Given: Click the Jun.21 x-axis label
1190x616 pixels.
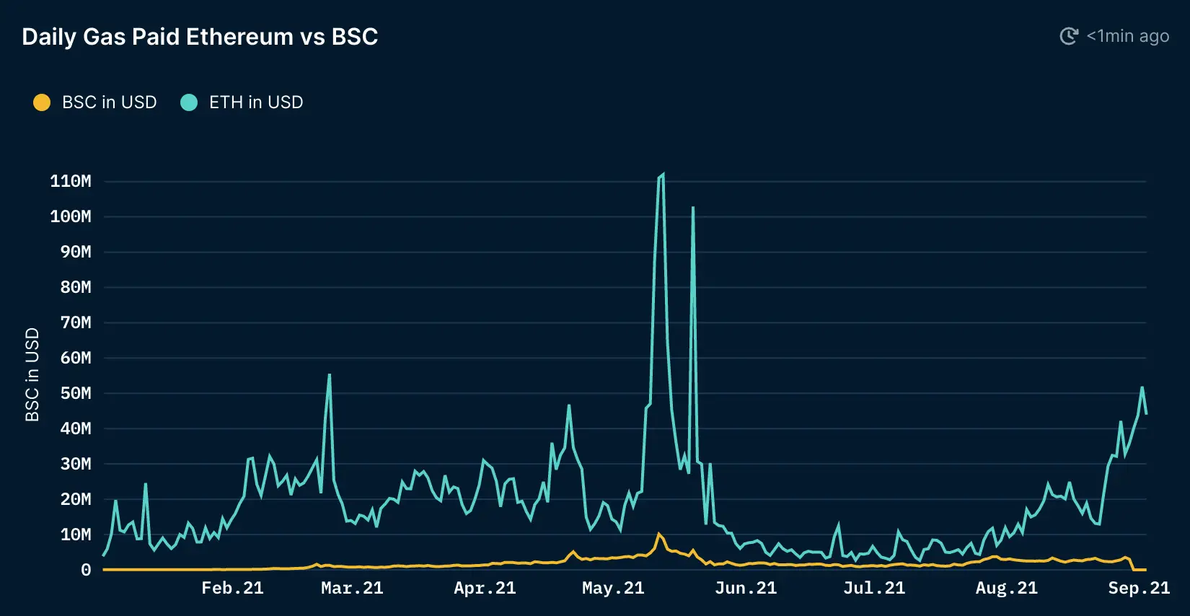Looking at the screenshot, I should [746, 589].
